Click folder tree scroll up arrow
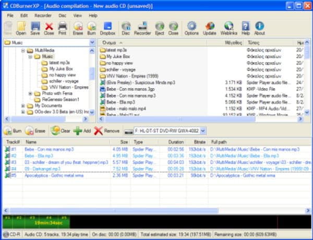313x240 pixels. (92, 51)
